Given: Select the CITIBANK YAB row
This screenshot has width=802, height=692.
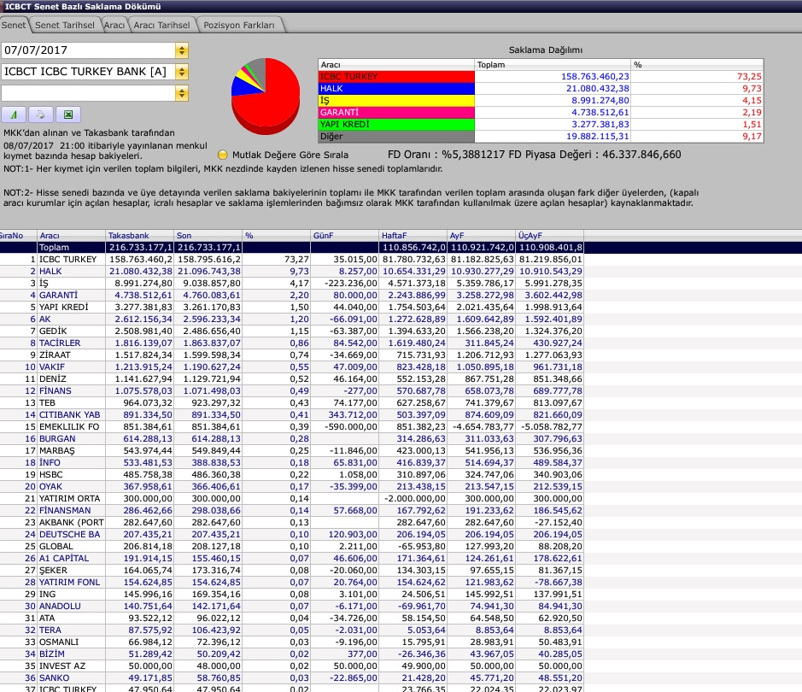Looking at the screenshot, I should click(291, 415).
